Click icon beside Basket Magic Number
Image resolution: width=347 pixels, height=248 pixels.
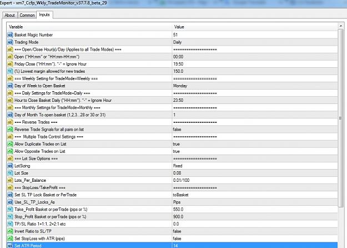tap(10, 35)
